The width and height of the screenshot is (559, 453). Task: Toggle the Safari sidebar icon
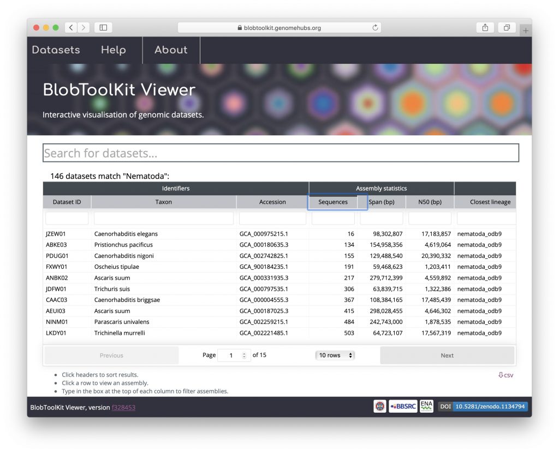click(103, 27)
